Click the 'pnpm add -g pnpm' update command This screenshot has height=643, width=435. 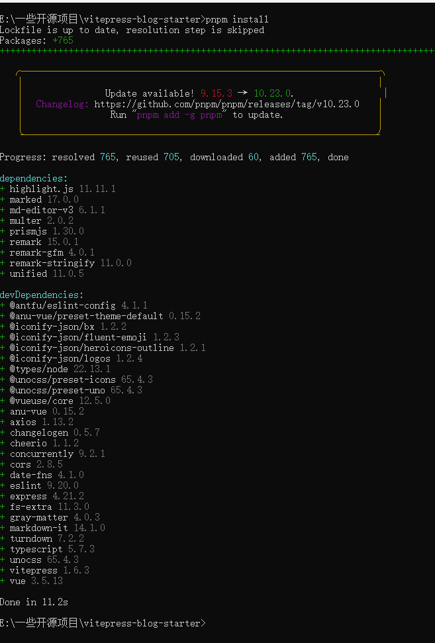point(179,115)
